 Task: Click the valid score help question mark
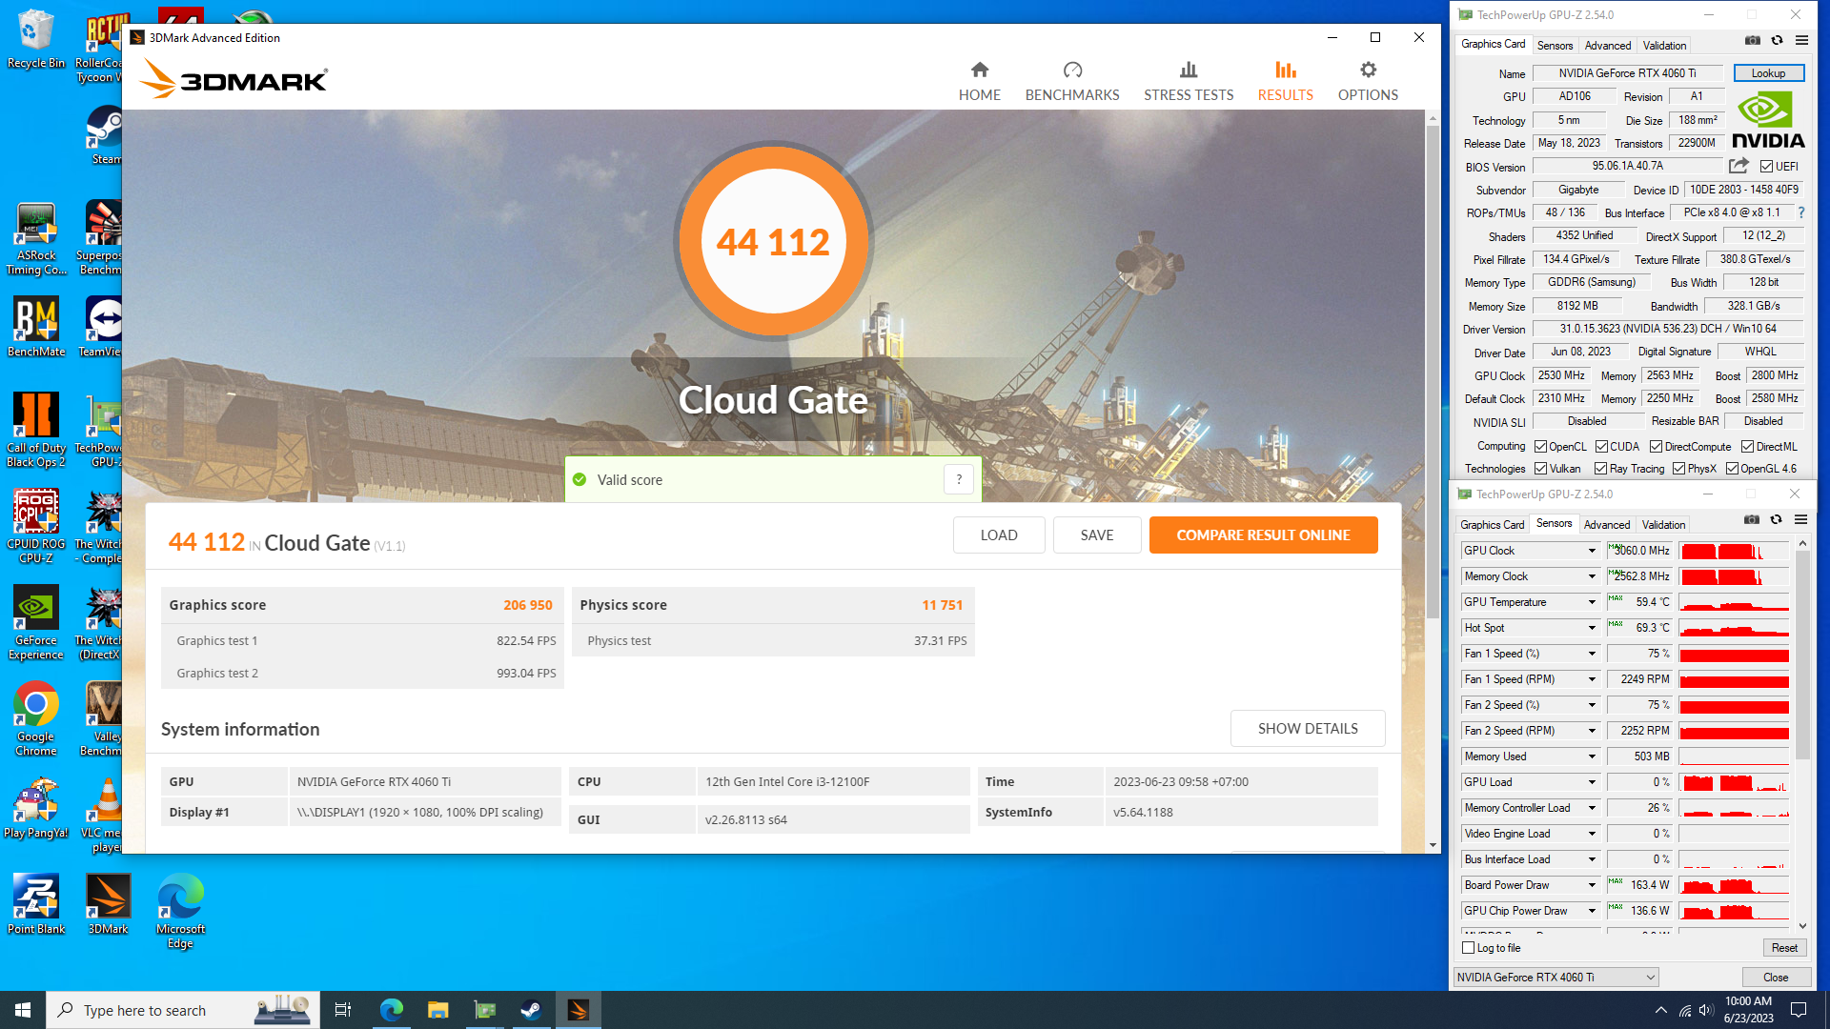[959, 479]
